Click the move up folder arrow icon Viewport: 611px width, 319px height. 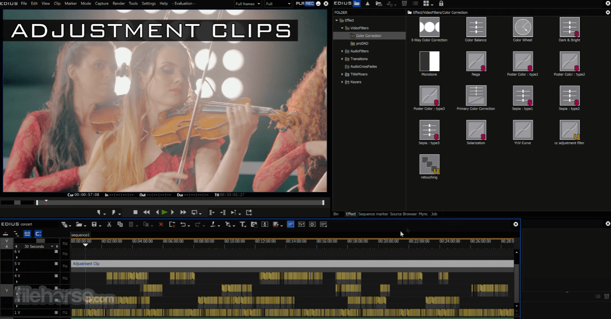pos(368,4)
